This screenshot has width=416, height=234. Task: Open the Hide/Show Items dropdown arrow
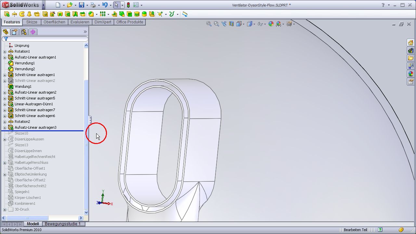click(265, 24)
